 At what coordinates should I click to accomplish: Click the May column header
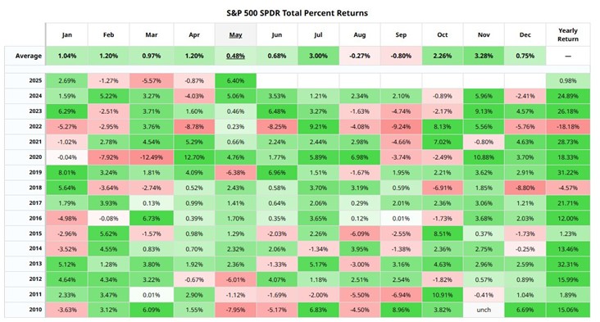click(236, 34)
